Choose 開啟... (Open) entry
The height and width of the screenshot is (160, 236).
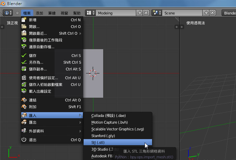(52, 27)
